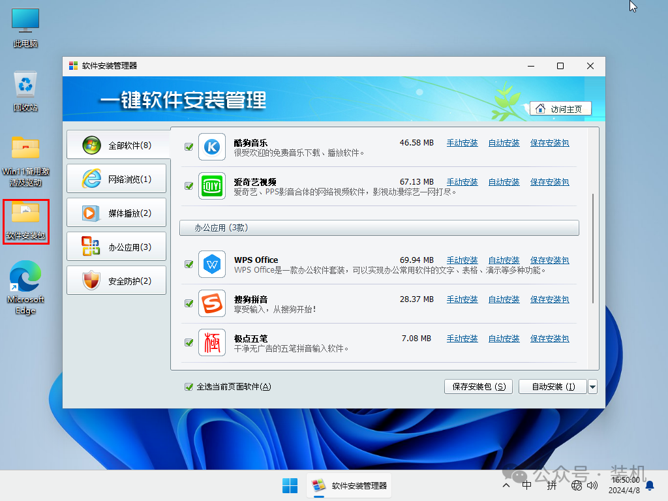
Task: Uncheck the 搜狗拼音 checkbox
Action: click(x=189, y=304)
